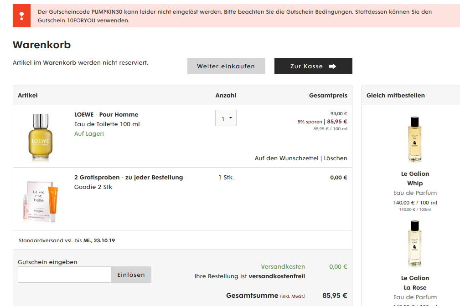Screen dimensions: 460x306
Task: Click the Versandkosten label
Action: coord(283,267)
